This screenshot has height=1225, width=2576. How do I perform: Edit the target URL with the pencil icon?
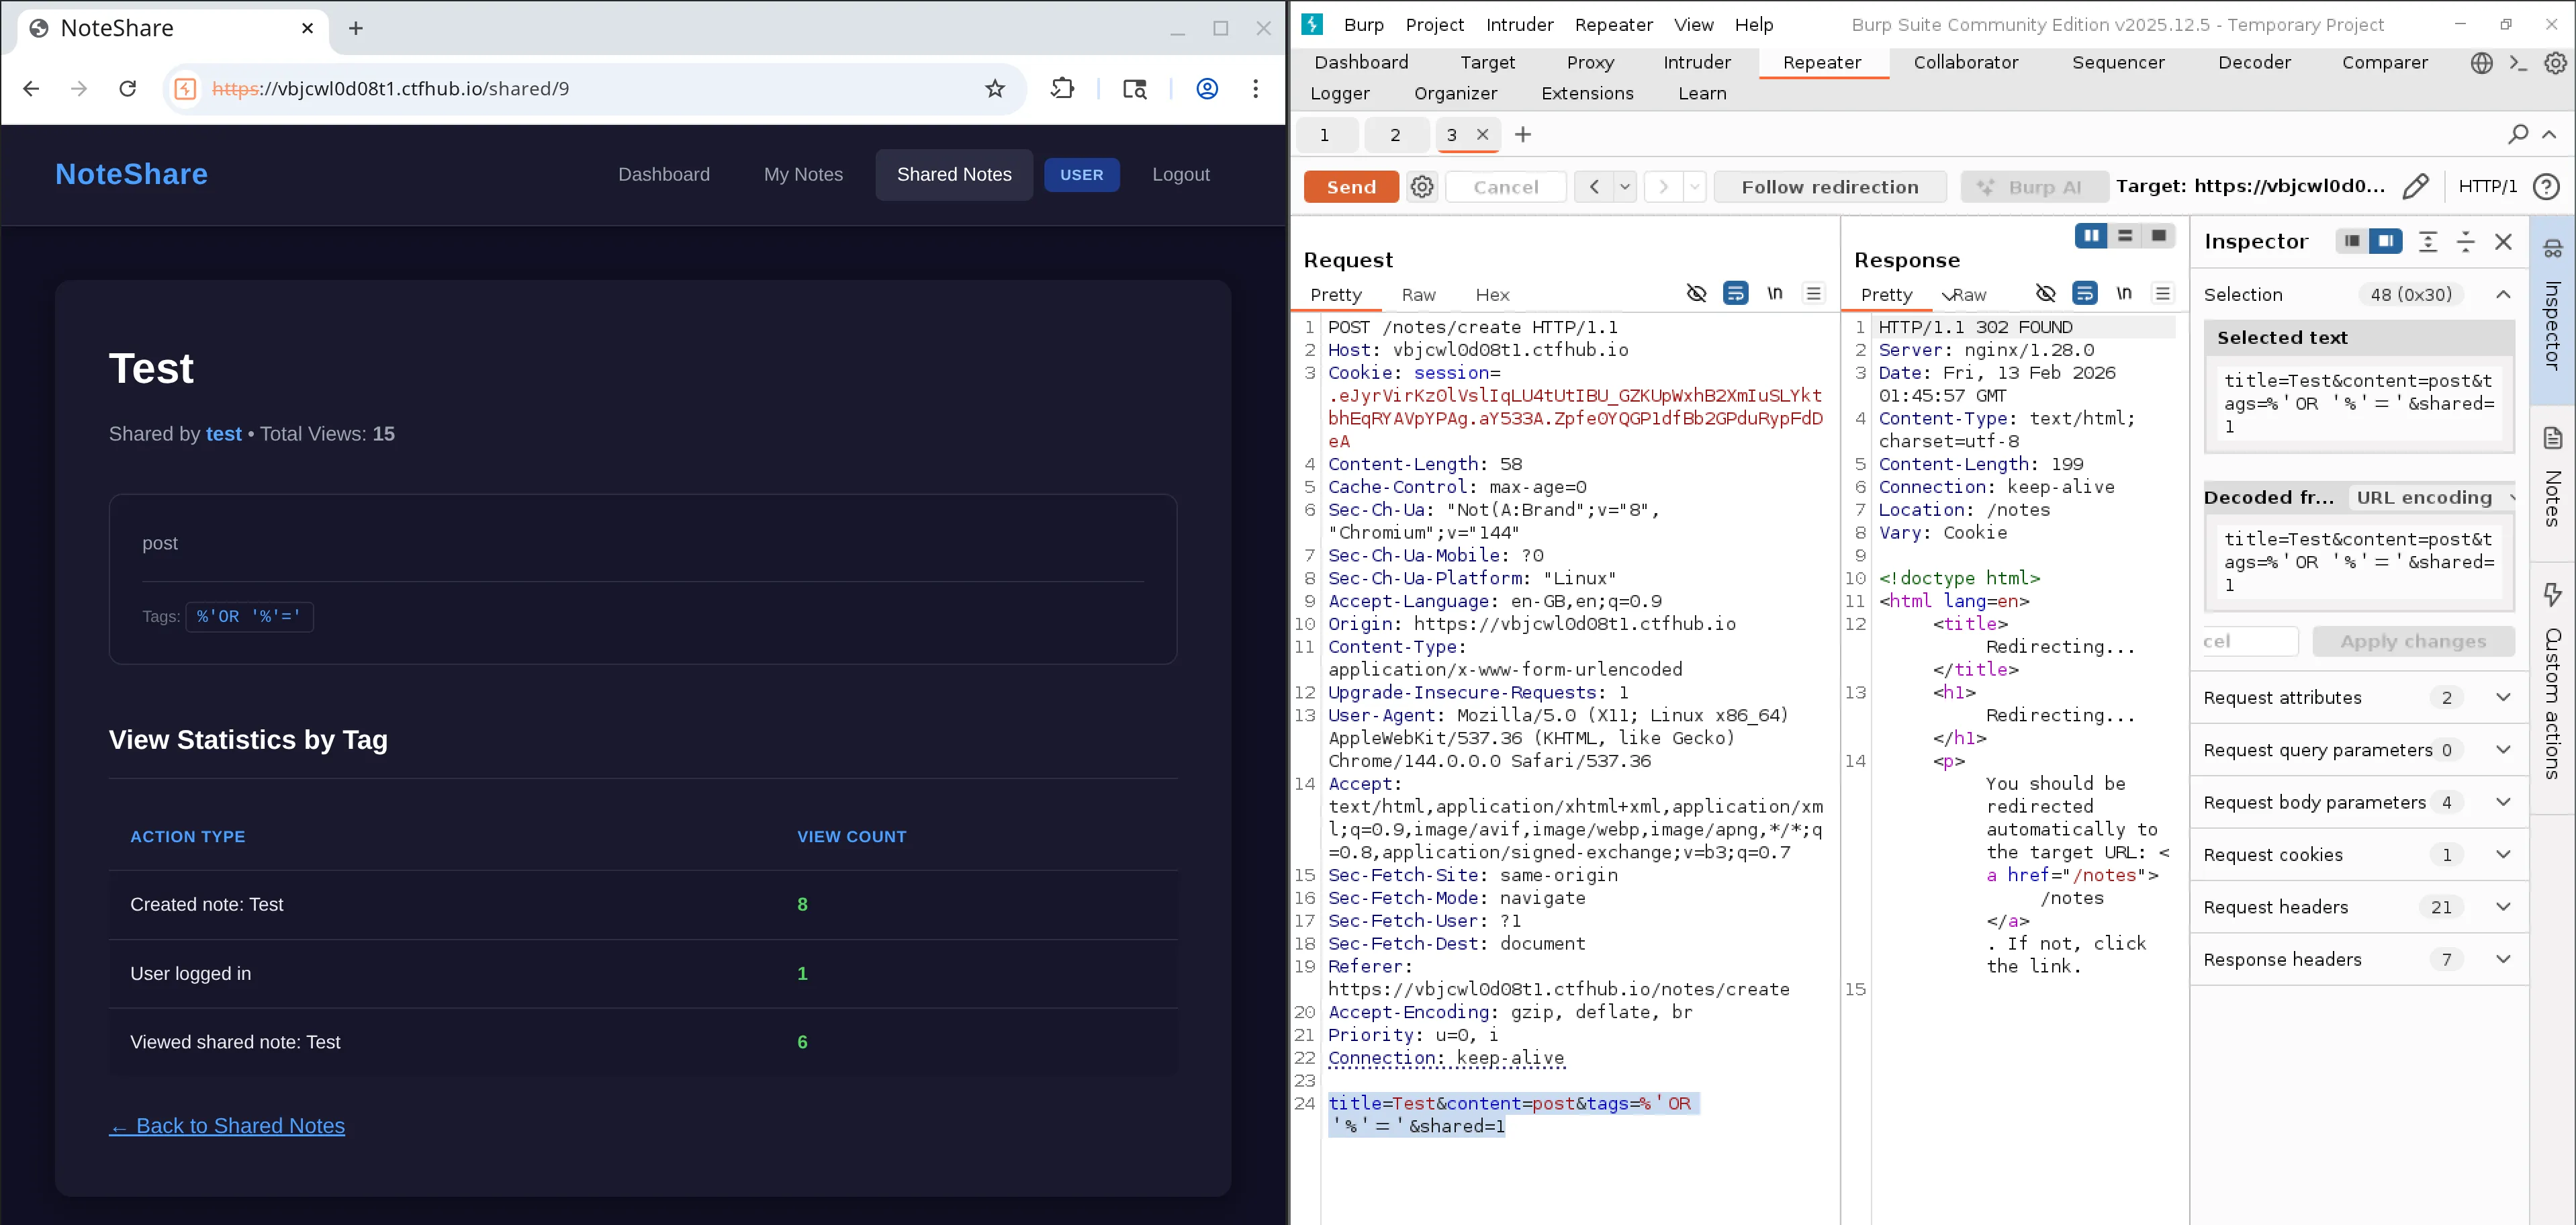pos(2417,186)
